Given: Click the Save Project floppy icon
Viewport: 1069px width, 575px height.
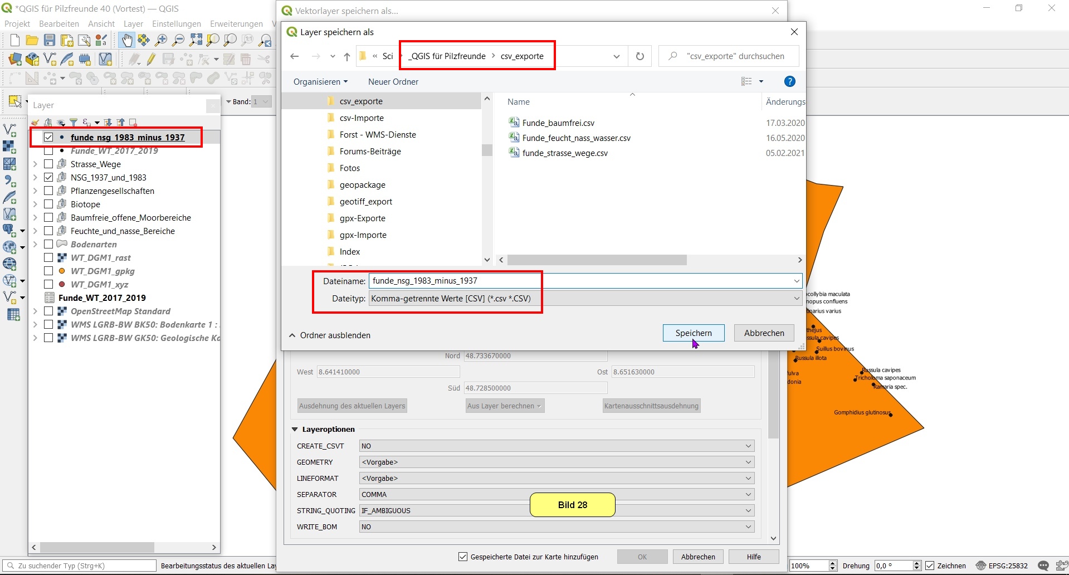Looking at the screenshot, I should click(50, 40).
